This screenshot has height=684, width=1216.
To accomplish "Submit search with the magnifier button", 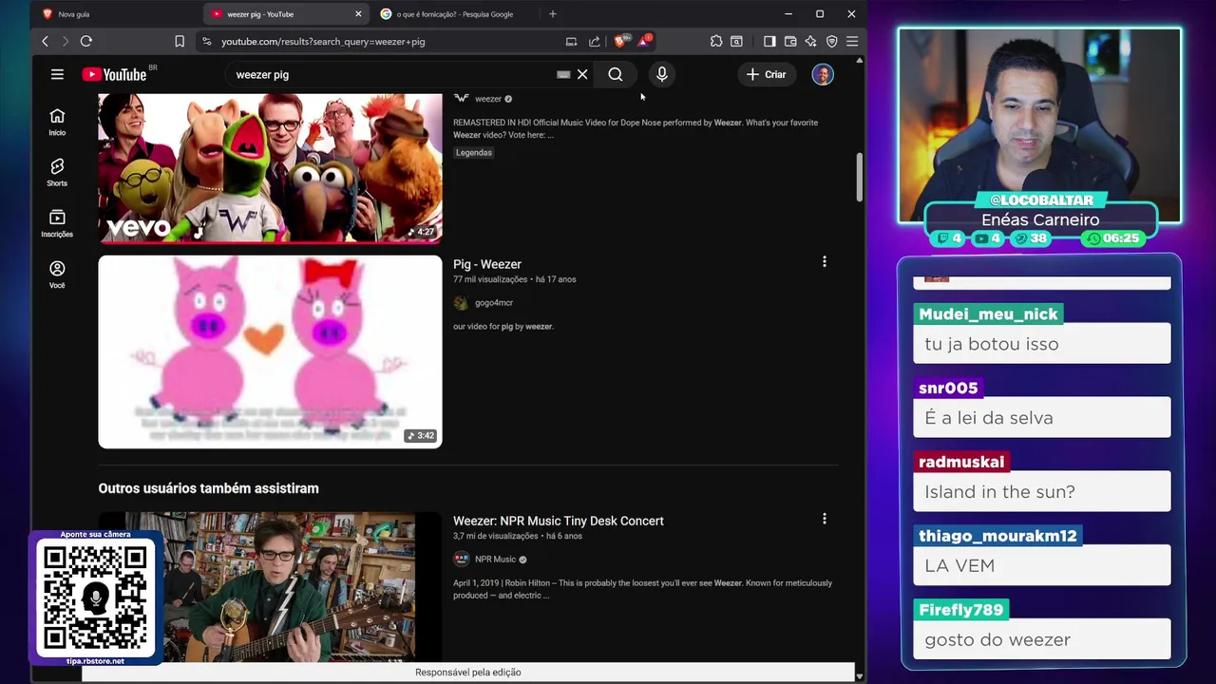I will click(616, 74).
